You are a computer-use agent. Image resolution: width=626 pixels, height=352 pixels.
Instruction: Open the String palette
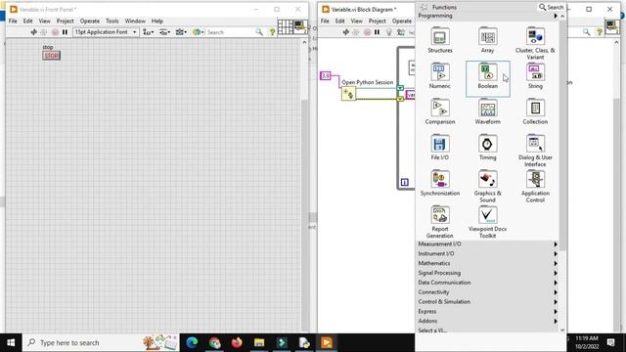click(x=535, y=76)
